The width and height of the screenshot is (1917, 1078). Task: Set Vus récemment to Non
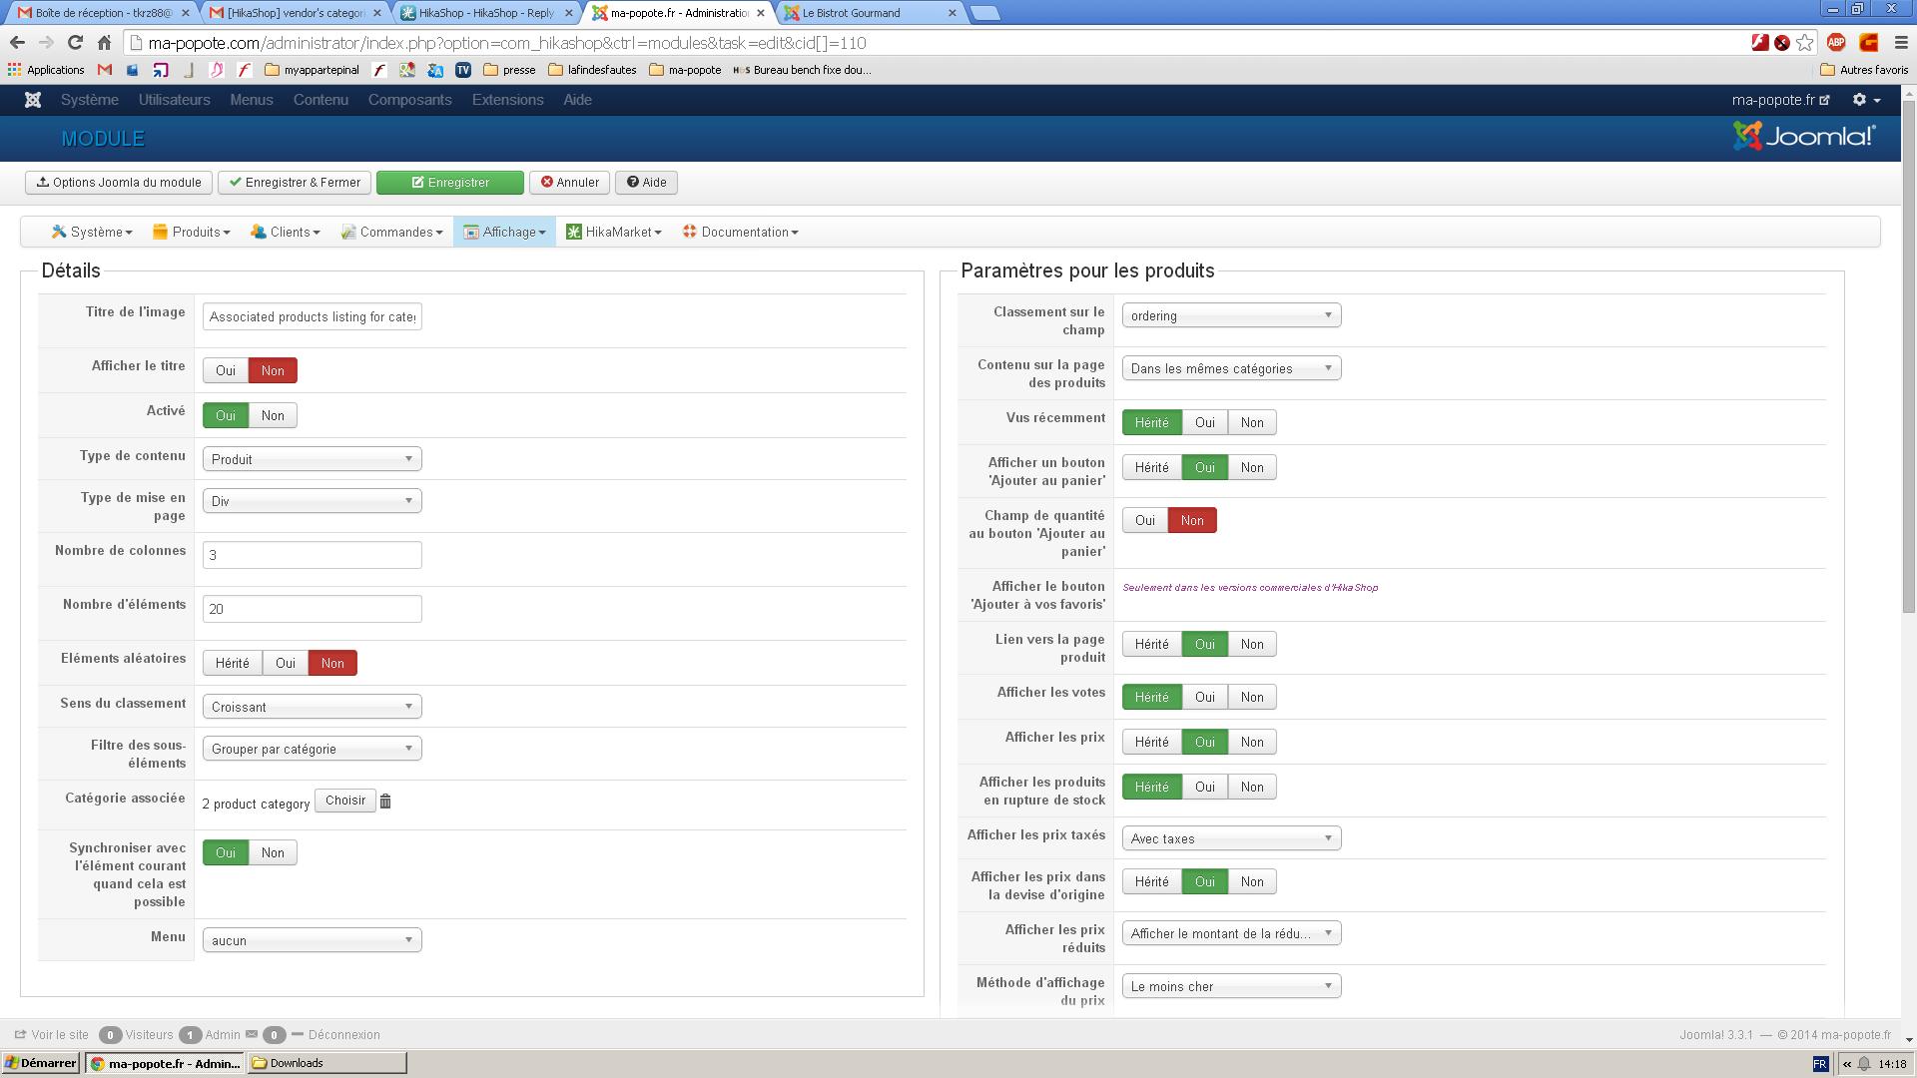(1252, 423)
